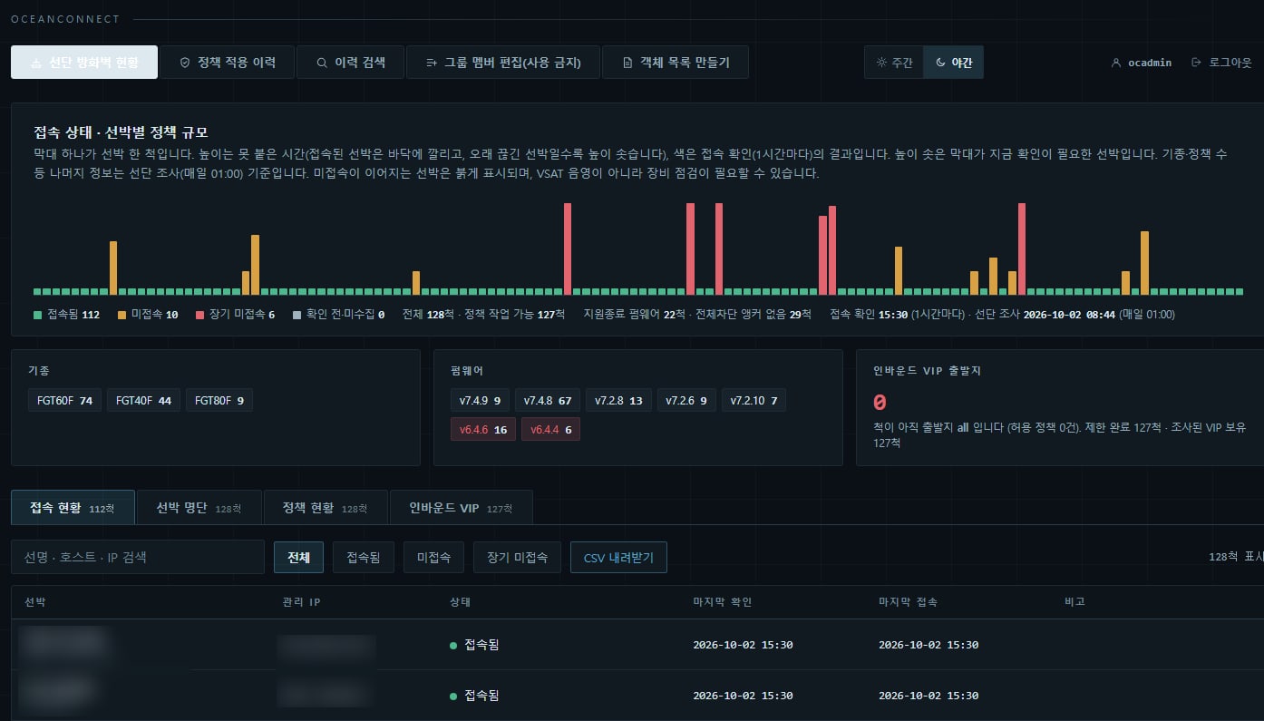Click the red v6.4.6 firmware chip

483,430
